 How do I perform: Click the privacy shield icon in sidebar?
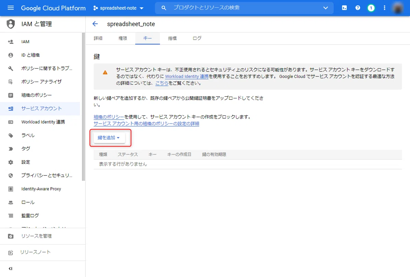(11, 175)
